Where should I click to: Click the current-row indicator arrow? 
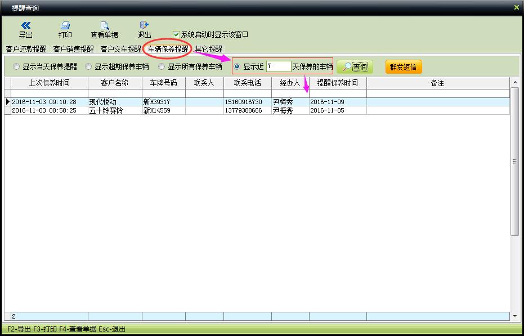point(8,102)
